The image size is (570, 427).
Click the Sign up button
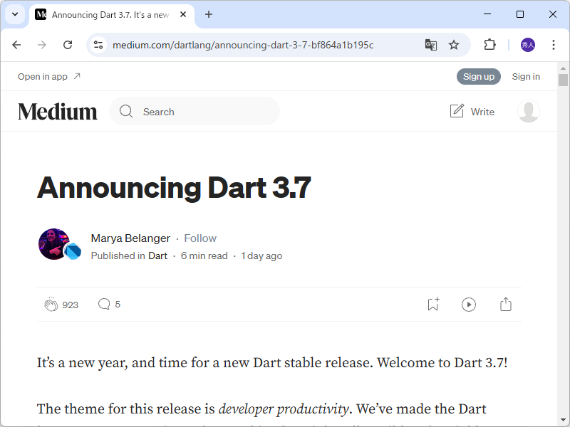[478, 76]
